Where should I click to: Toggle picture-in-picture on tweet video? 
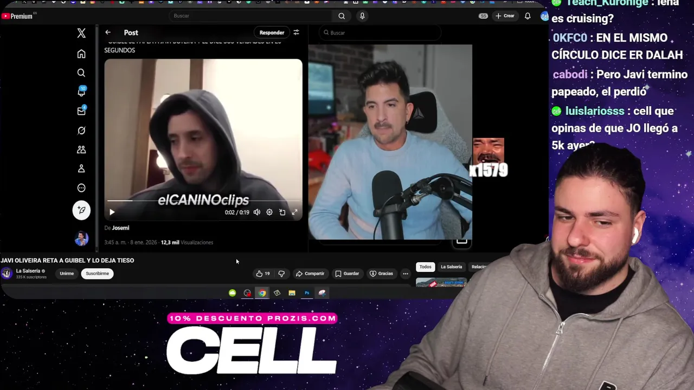point(282,212)
